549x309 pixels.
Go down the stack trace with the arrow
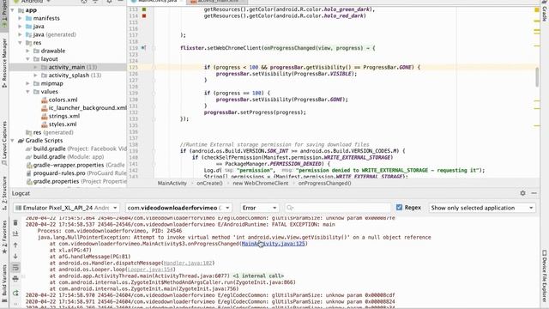[x=15, y=257]
